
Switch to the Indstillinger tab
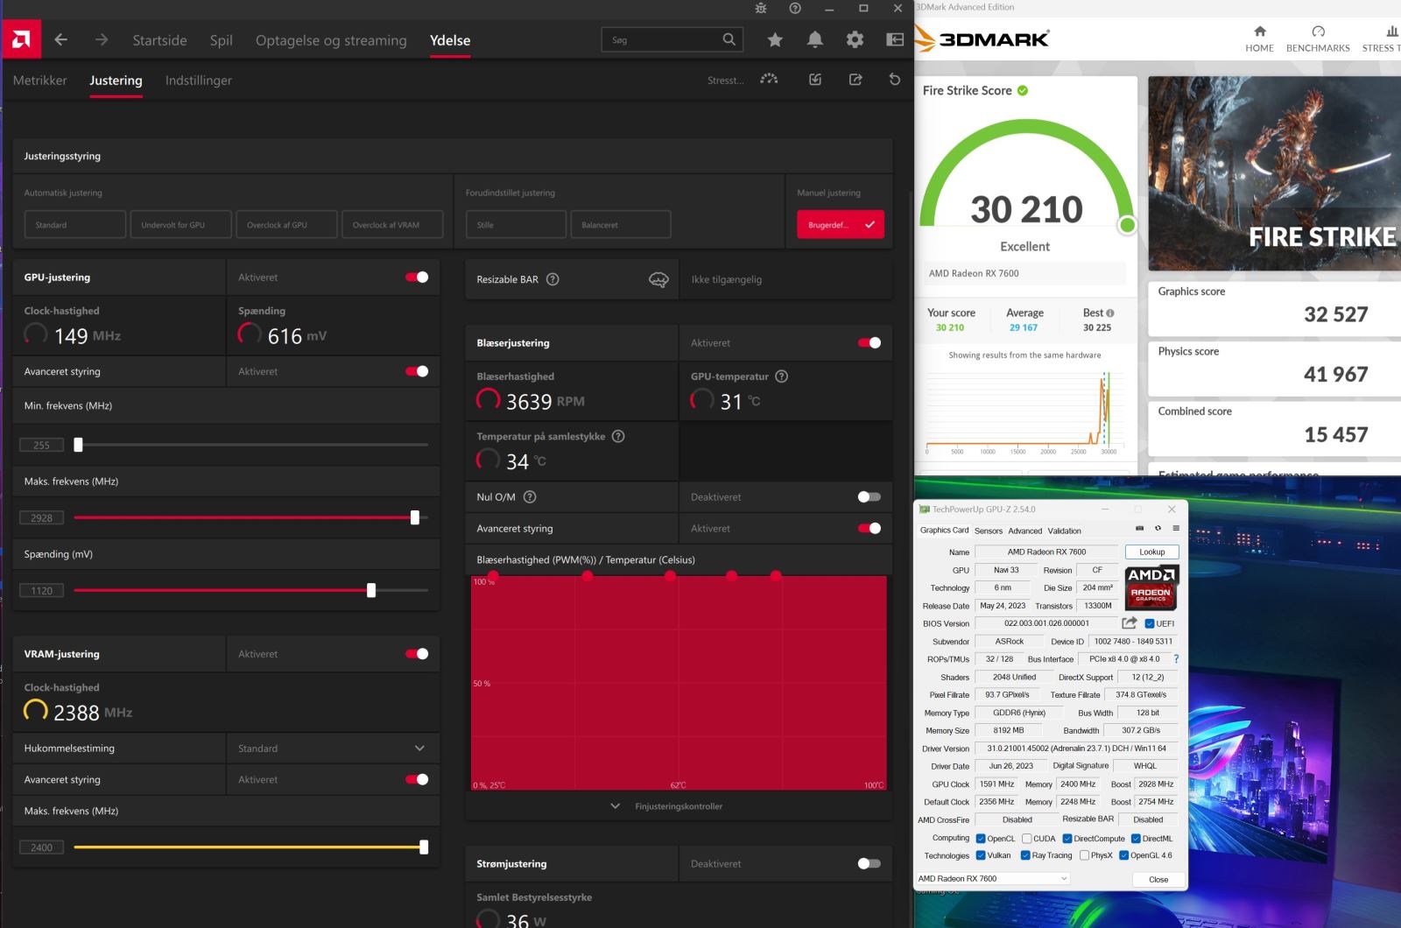click(x=199, y=80)
